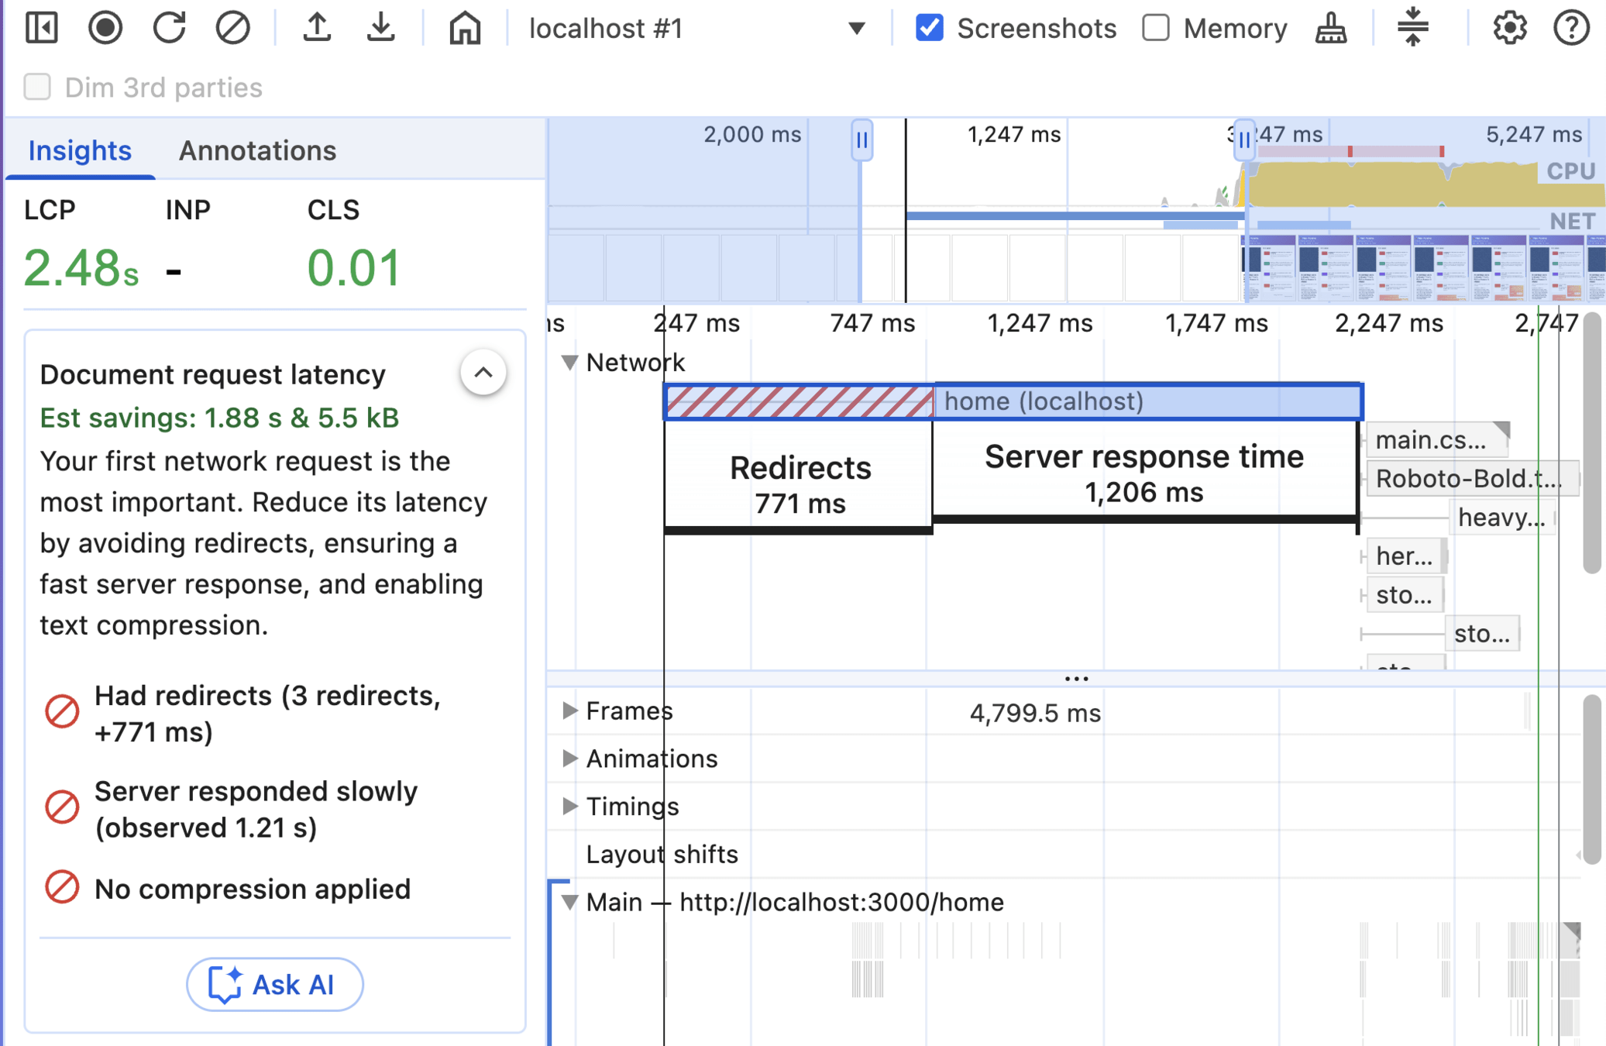Viewport: 1606px width, 1046px height.
Task: Open the localhost #1 recording dropdown
Action: coord(855,29)
